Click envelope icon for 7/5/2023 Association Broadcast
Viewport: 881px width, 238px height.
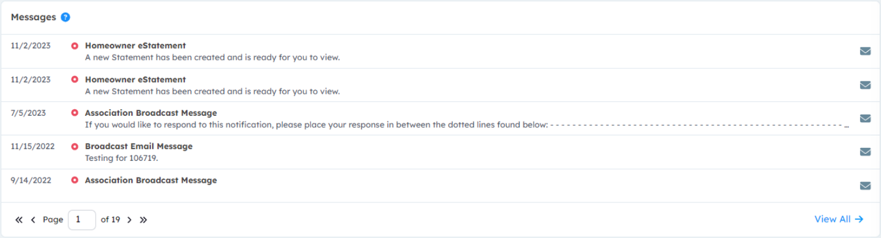pos(865,118)
